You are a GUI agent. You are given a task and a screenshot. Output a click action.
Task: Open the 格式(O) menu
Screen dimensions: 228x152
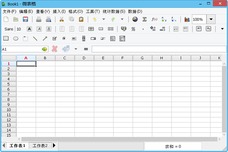pos(75,11)
